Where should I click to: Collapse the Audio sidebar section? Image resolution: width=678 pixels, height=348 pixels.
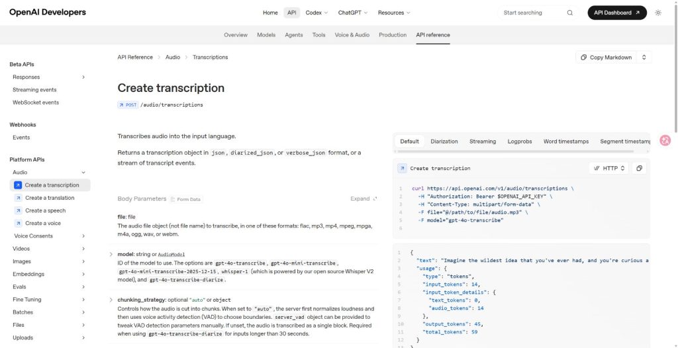coord(83,173)
